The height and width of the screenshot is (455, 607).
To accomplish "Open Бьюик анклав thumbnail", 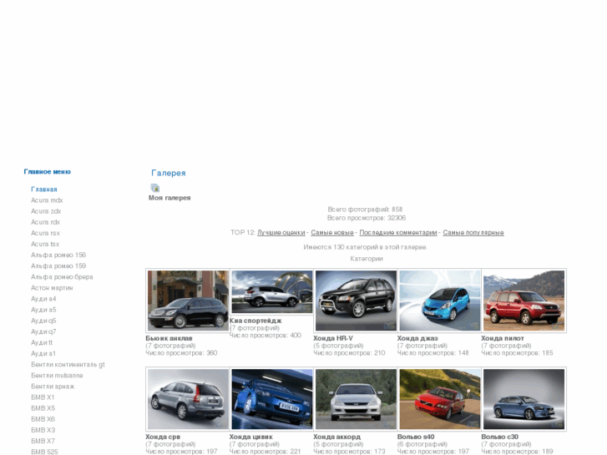I will point(188,301).
